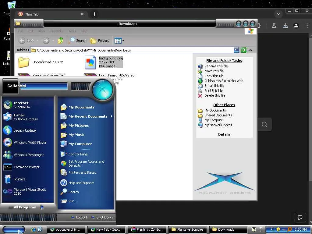Click the Explorer address path field
The width and height of the screenshot is (312, 234).
[x=132, y=50]
